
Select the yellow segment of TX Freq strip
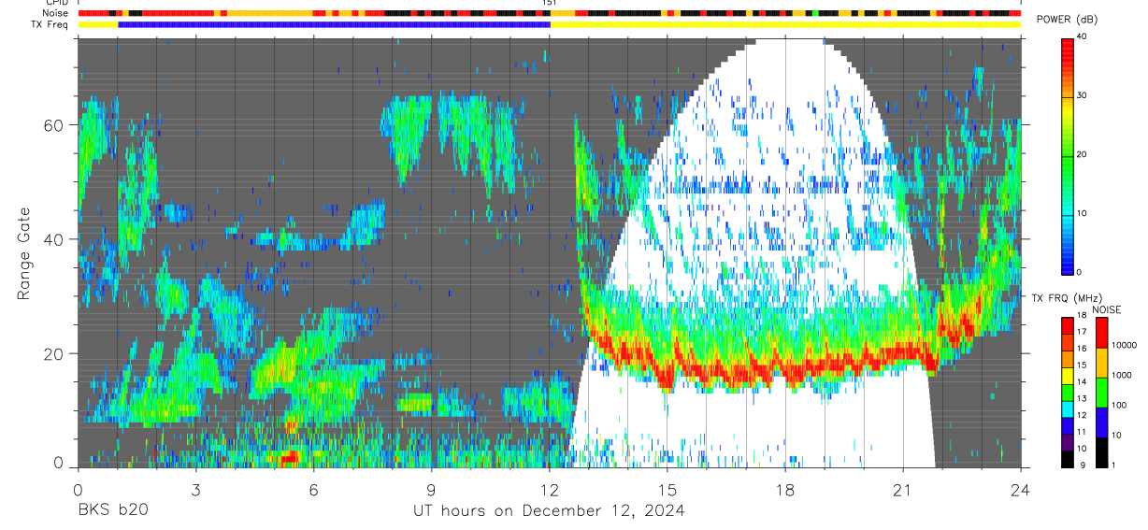tap(785, 24)
